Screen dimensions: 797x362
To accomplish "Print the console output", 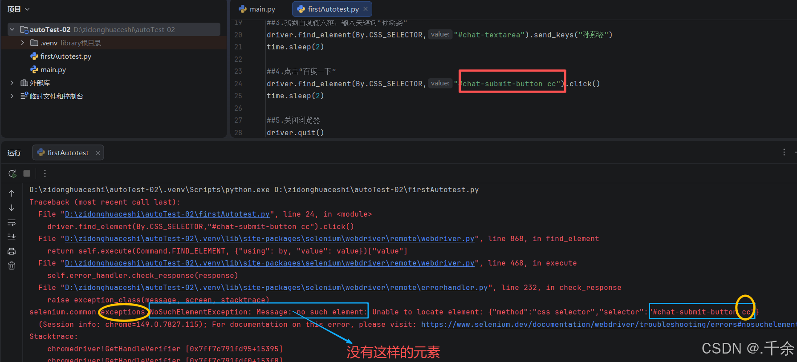I will 12,251.
